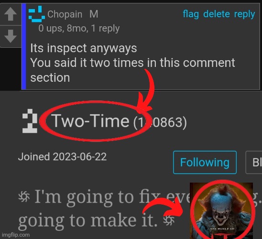Viewport: 262px width, 239px height.
Task: Click the "1 reply" comment info text
Action: tap(106, 29)
